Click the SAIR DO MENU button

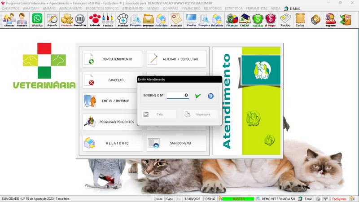176,143
